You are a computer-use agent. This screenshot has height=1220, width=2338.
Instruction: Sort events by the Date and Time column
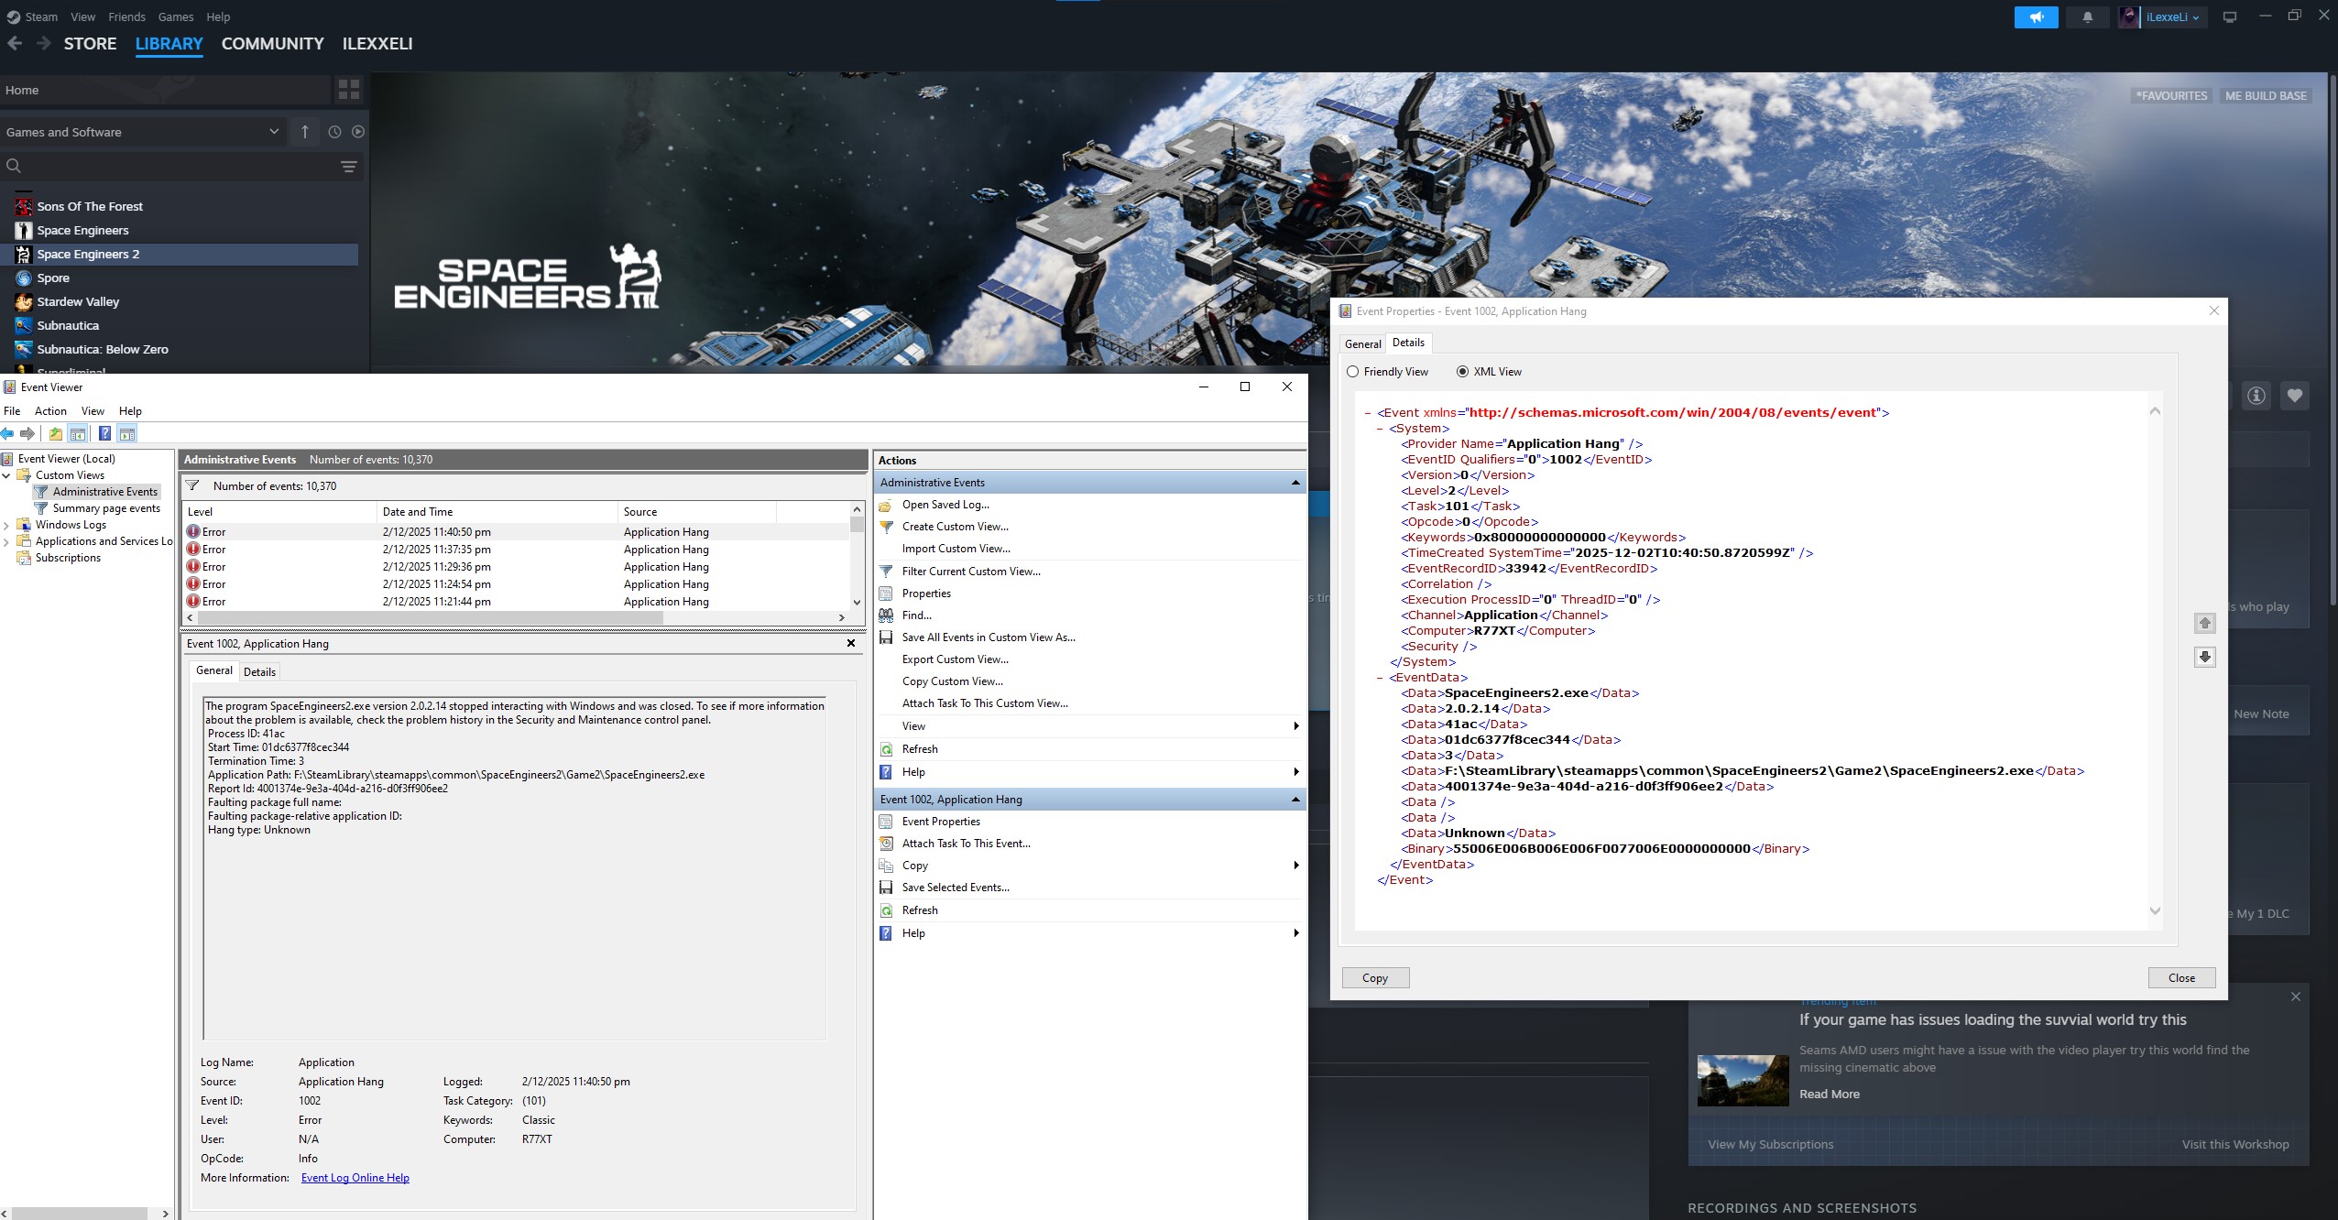(497, 512)
